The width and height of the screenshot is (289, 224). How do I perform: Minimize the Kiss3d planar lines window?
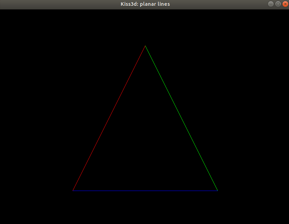(x=271, y=4)
